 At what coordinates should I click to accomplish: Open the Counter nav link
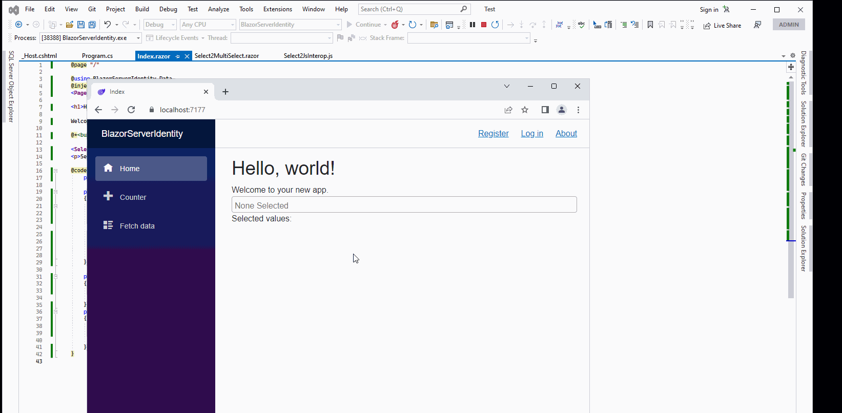151,197
